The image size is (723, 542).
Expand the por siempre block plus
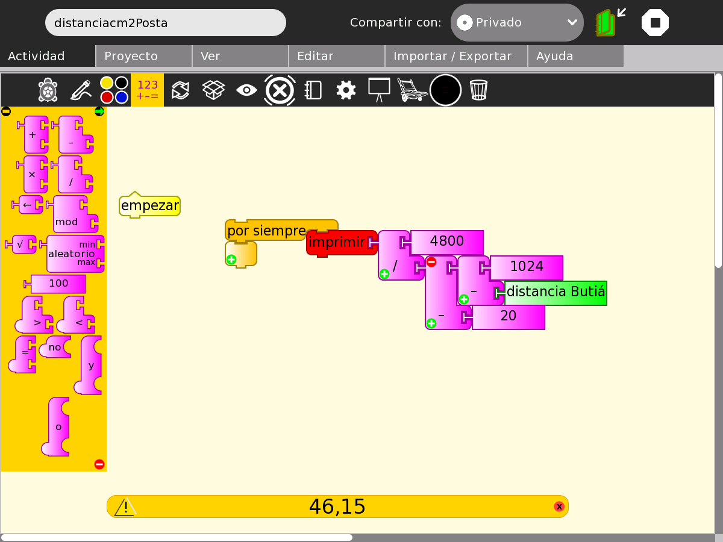(x=231, y=260)
